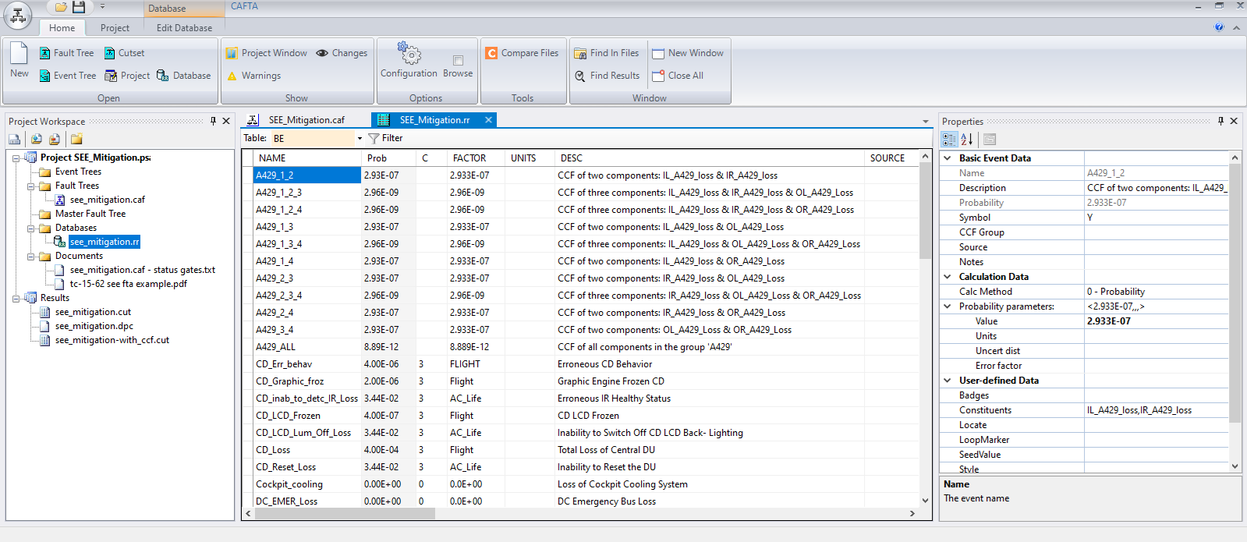Sort table by the Prob column header
This screenshot has width=1247, height=542.
tap(388, 158)
